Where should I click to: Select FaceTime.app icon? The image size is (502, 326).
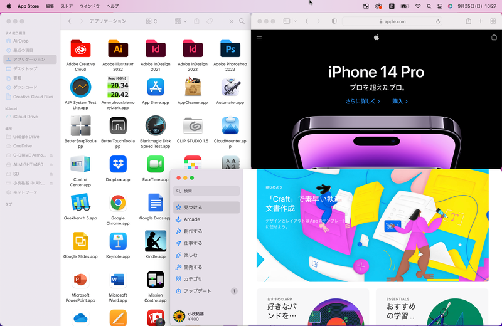(155, 164)
